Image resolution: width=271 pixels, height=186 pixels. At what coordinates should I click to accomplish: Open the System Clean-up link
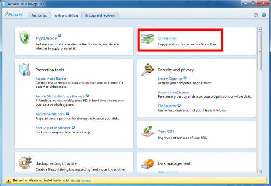[x=170, y=79]
